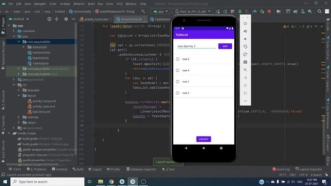Open the Profiler gauge icon in toolbar

coord(254,11)
